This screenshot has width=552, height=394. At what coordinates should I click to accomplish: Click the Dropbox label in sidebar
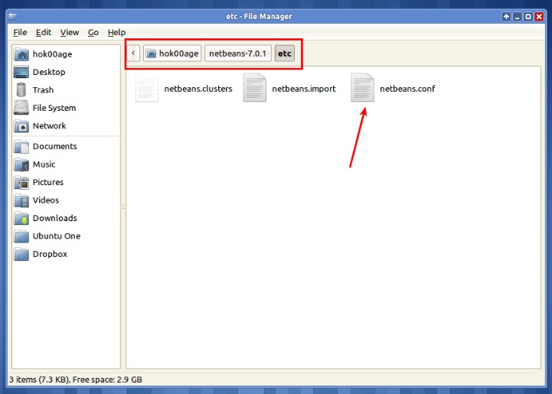pyautogui.click(x=50, y=254)
